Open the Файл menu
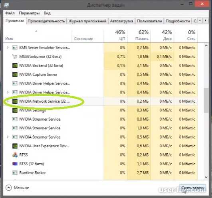This screenshot has height=198, width=212. click(x=10, y=13)
